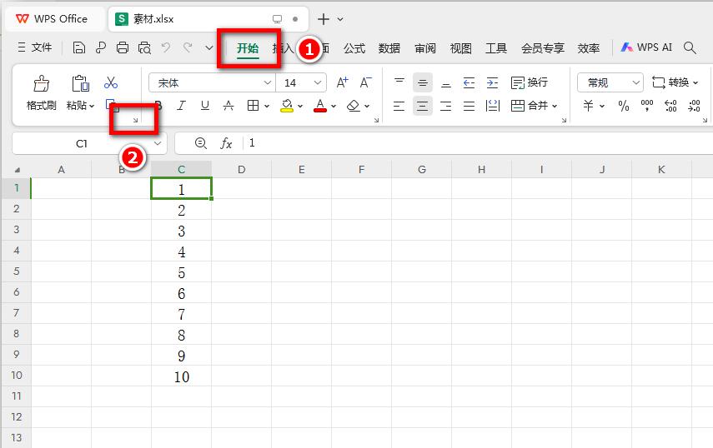The height and width of the screenshot is (448, 713).
Task: Expand quick access toolbar chevron
Action: tap(209, 47)
